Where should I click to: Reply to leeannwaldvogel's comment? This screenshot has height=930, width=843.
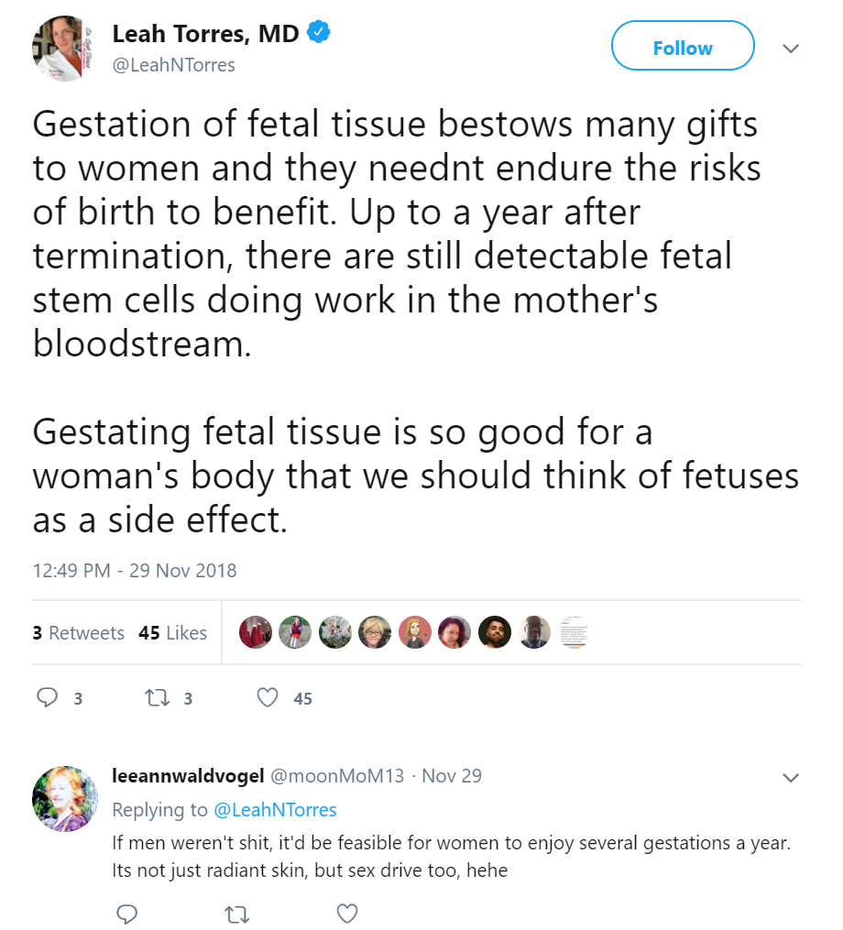coord(127,914)
